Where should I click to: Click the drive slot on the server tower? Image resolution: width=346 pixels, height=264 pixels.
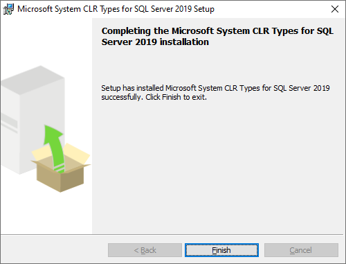pyautogui.click(x=9, y=123)
